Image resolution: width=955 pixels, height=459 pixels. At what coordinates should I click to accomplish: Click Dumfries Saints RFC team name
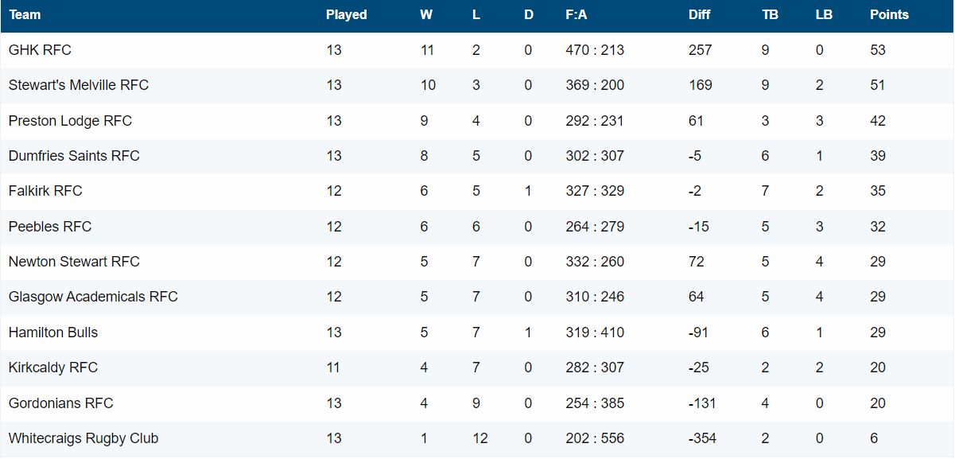(x=74, y=156)
